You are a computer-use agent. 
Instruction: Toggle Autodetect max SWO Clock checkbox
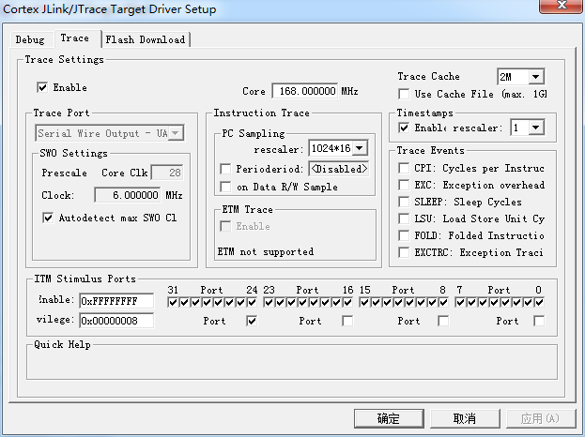click(48, 218)
